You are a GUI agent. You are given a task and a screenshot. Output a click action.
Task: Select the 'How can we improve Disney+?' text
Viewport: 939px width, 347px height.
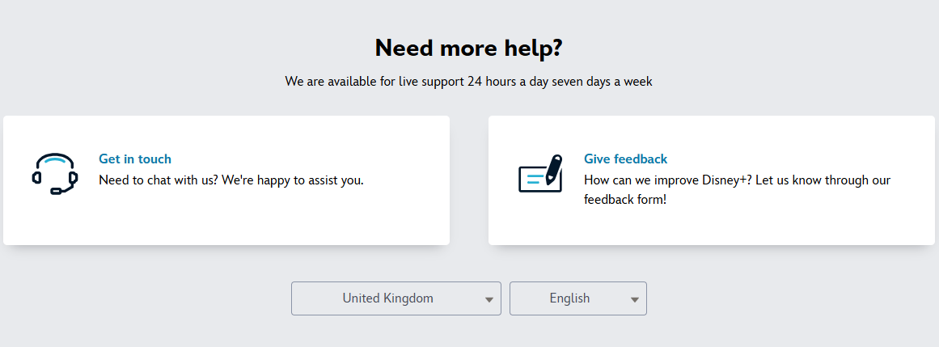coord(668,180)
